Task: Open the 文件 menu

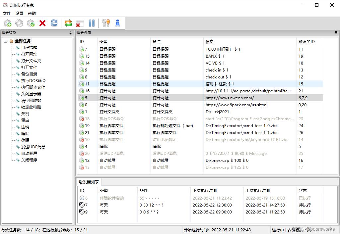Action: pyautogui.click(x=7, y=14)
